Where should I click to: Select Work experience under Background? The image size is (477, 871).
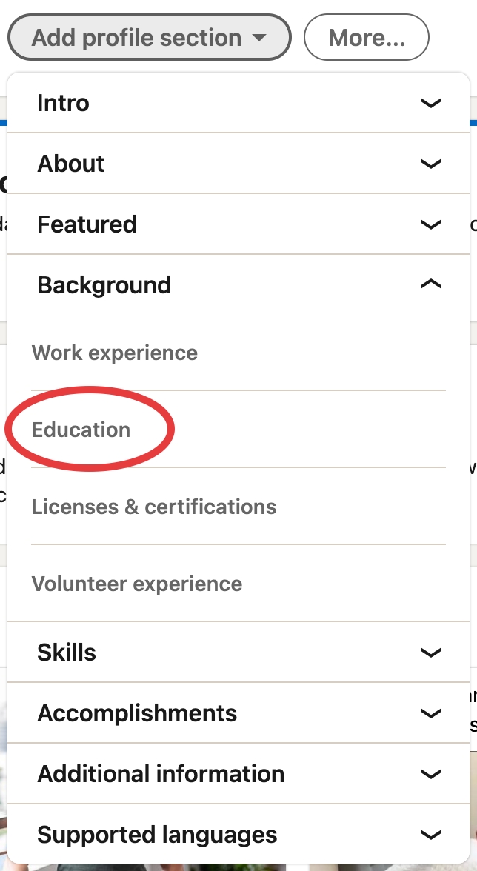(x=115, y=353)
